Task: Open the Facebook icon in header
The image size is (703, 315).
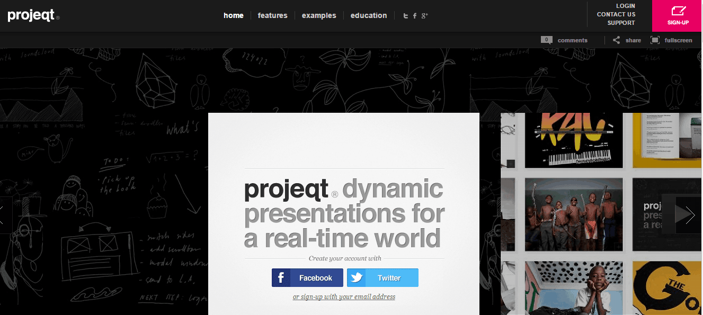Action: [415, 16]
